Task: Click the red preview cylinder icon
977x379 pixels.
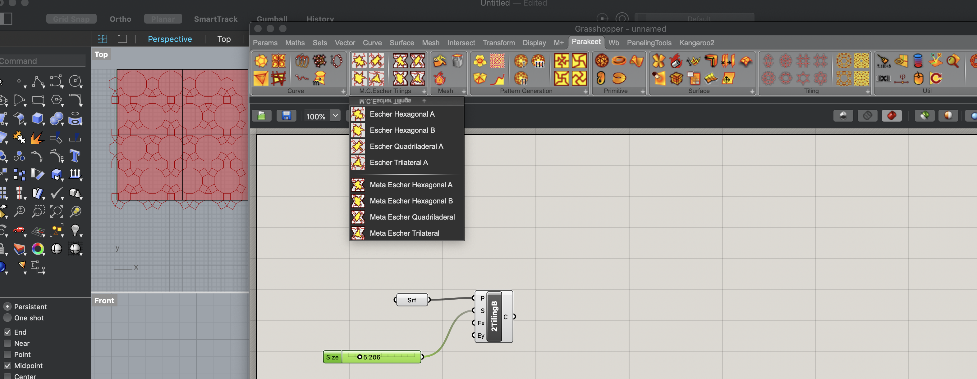Action: tap(892, 115)
